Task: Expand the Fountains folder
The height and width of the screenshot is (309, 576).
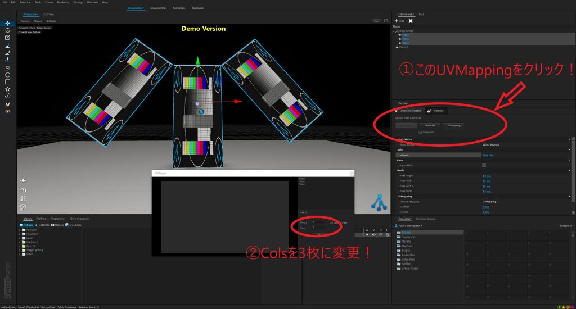Action: click(20, 234)
